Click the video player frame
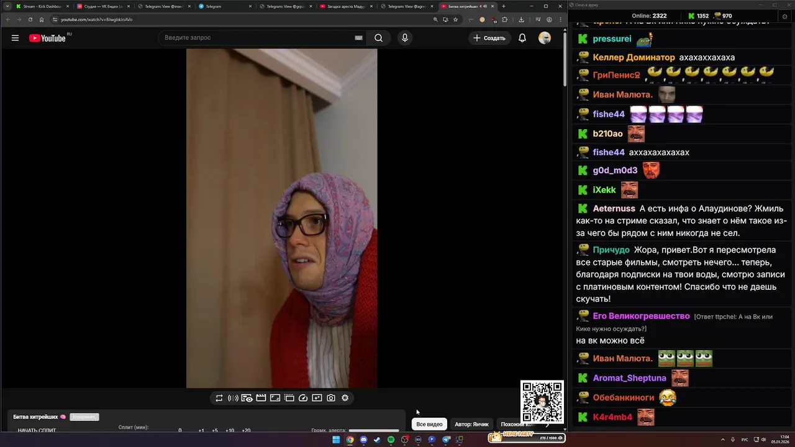 pyautogui.click(x=281, y=218)
